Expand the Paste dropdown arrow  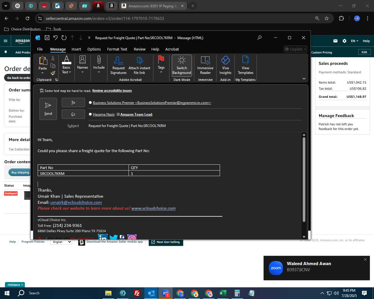[43, 73]
